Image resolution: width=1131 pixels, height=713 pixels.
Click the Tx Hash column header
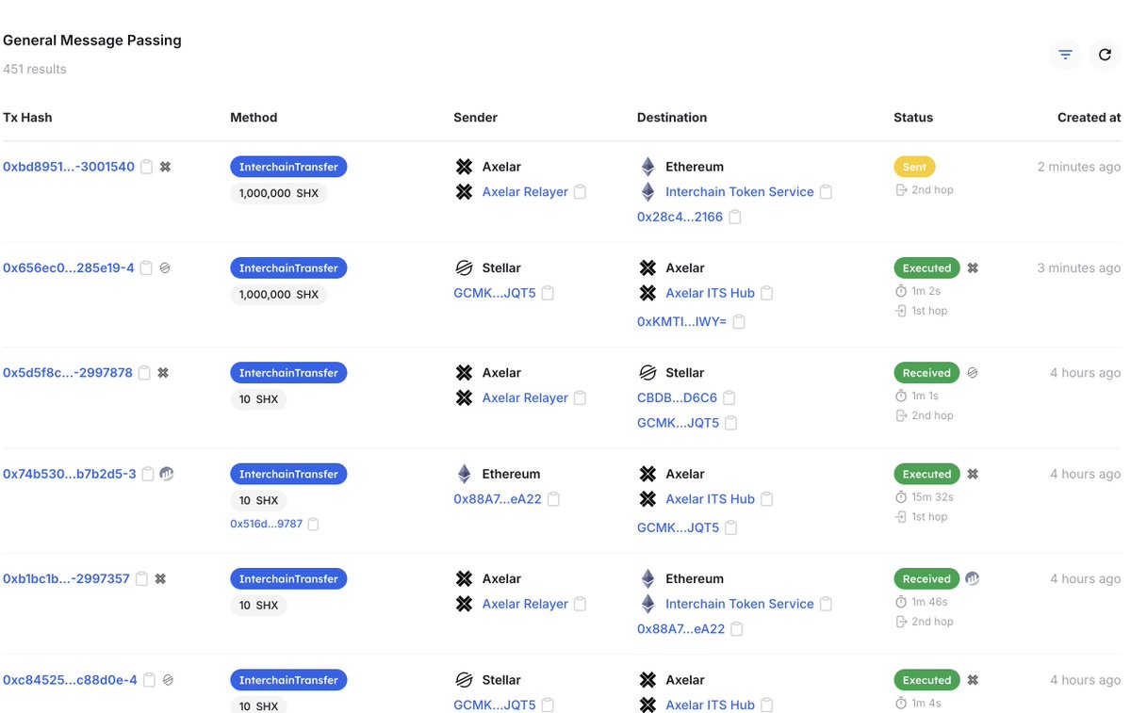click(27, 118)
